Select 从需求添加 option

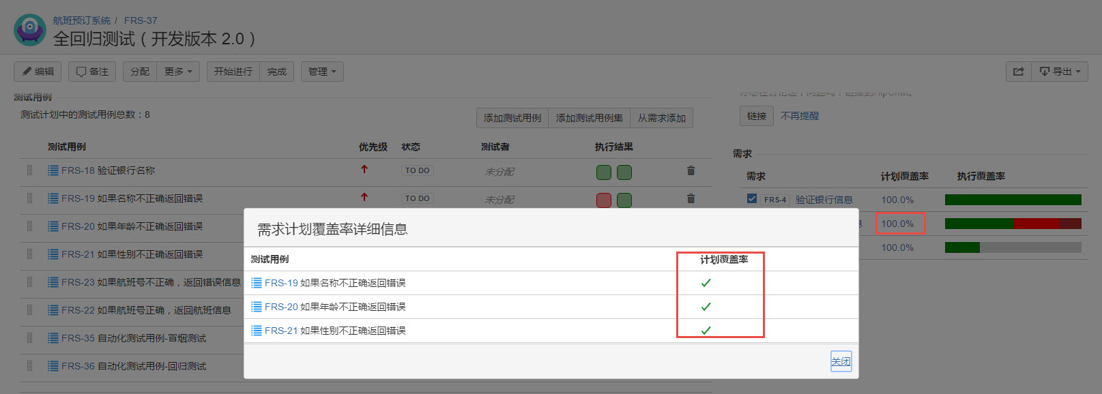pos(661,118)
